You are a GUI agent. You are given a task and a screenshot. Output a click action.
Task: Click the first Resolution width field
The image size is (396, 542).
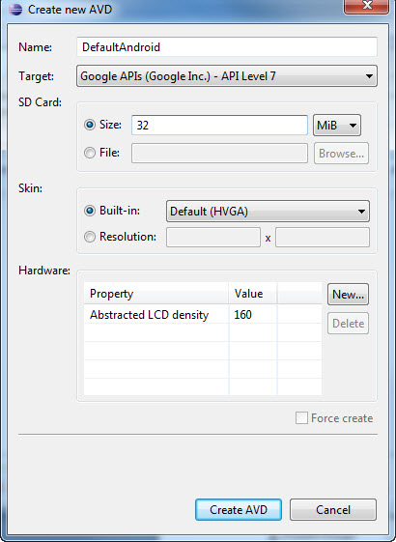(213, 237)
